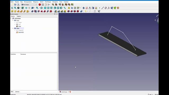169x95 pixels.
Task: Click the Revolution tool icon
Action: [15, 11]
